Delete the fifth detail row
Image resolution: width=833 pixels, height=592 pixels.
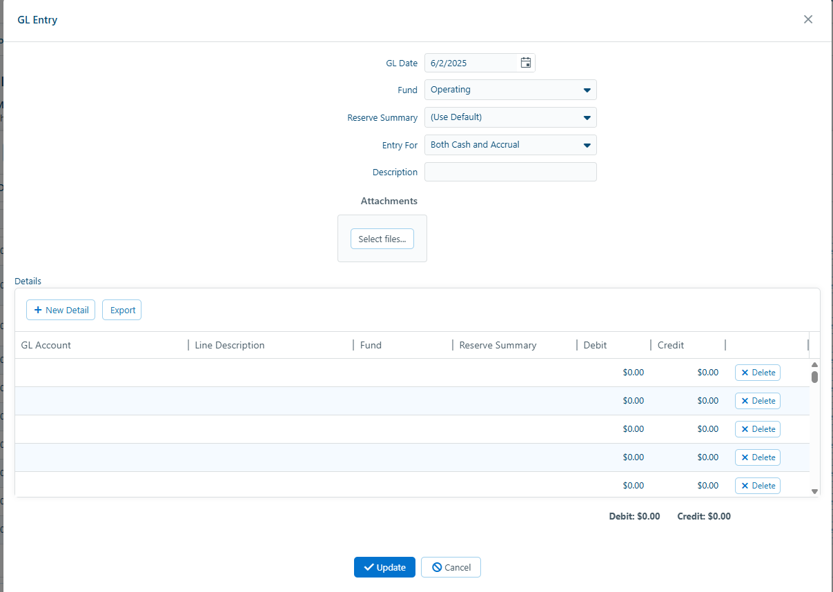coord(757,486)
